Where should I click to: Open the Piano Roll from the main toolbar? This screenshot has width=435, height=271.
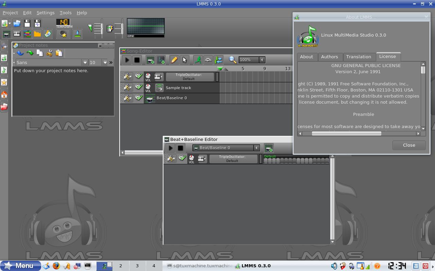pyautogui.click(x=17, y=34)
